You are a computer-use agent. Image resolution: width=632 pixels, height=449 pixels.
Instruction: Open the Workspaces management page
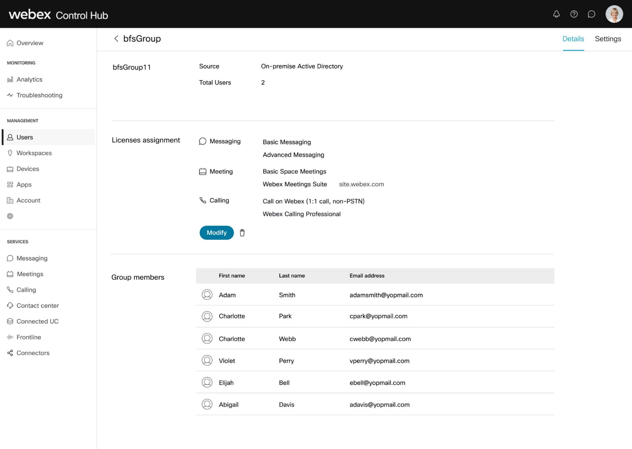tap(34, 153)
